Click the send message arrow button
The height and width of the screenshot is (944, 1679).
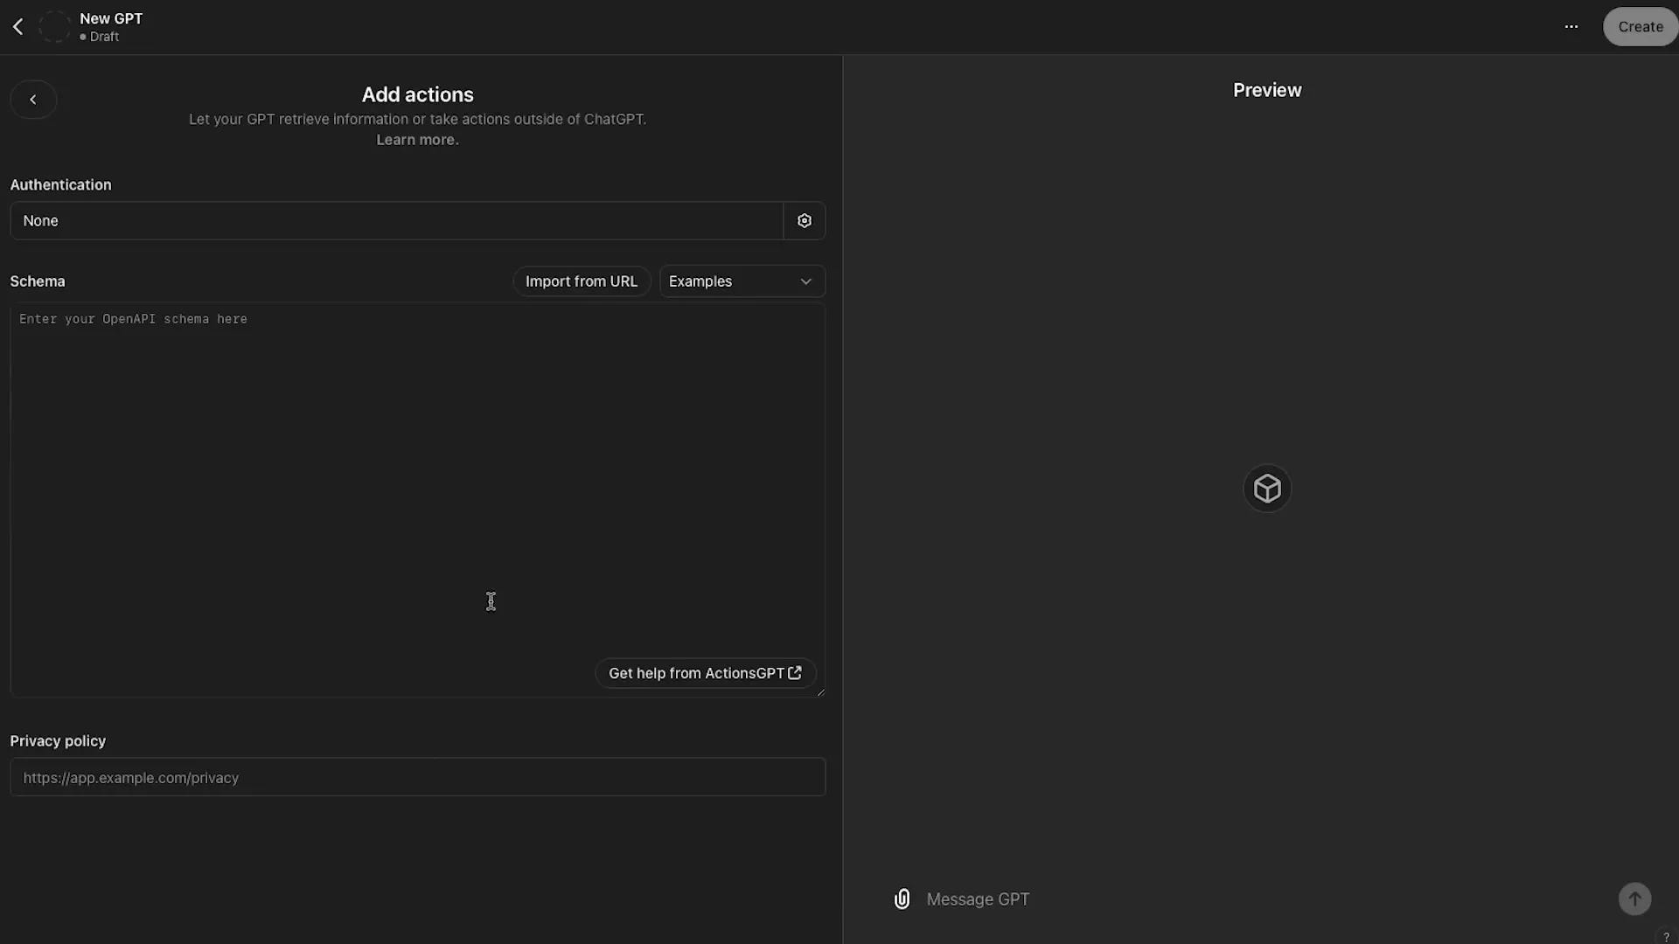click(1634, 899)
